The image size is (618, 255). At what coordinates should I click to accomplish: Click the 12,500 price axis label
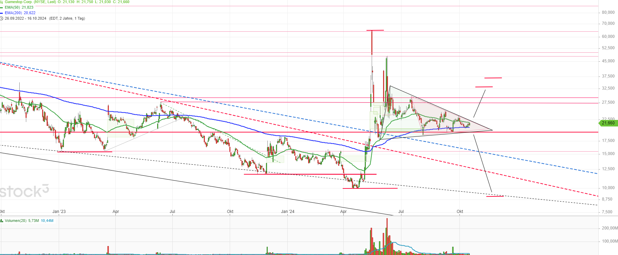[x=608, y=169]
